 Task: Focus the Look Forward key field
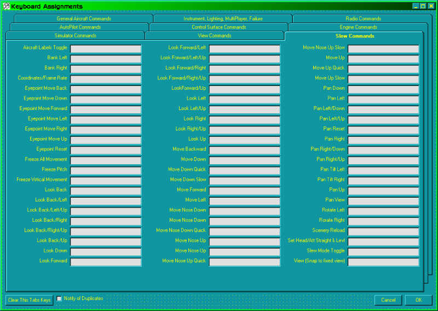pos(106,262)
